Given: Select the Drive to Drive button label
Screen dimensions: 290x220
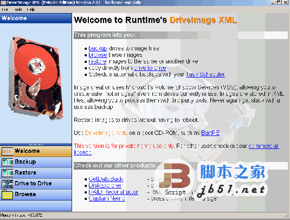Looking at the screenshot, I should [x=33, y=183].
